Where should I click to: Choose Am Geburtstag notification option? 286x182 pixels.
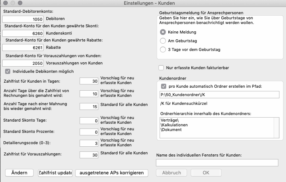click(x=163, y=41)
